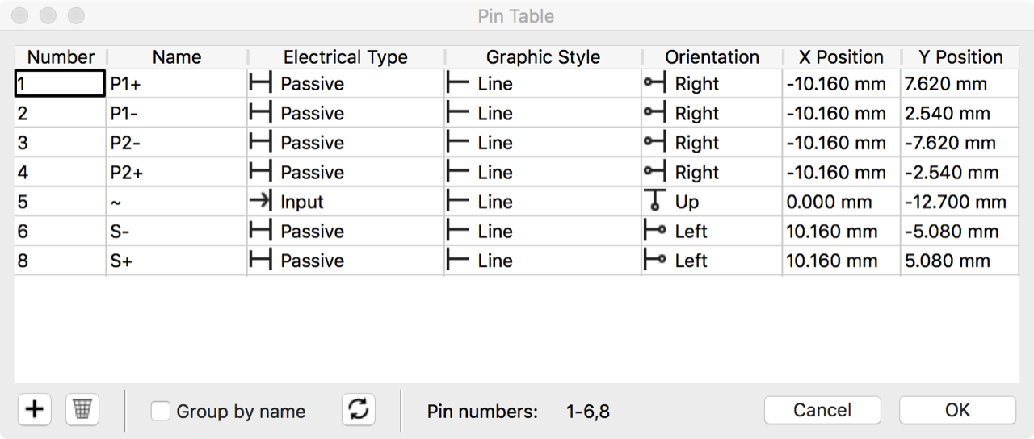
Task: Click the delete pin trash icon
Action: pos(82,410)
